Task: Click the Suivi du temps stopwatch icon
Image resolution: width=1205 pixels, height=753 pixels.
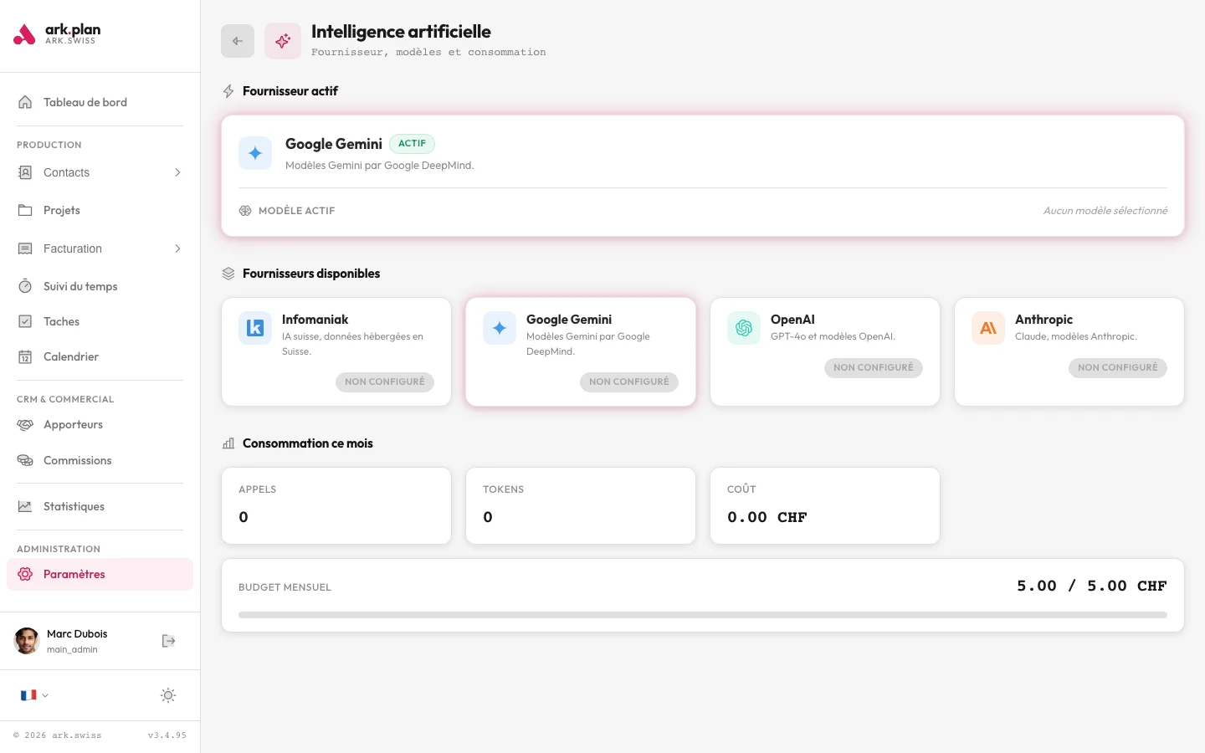Action: [x=25, y=286]
